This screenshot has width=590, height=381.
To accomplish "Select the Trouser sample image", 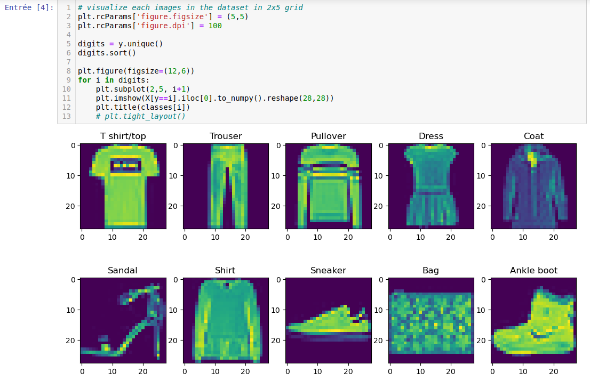I will (226, 186).
